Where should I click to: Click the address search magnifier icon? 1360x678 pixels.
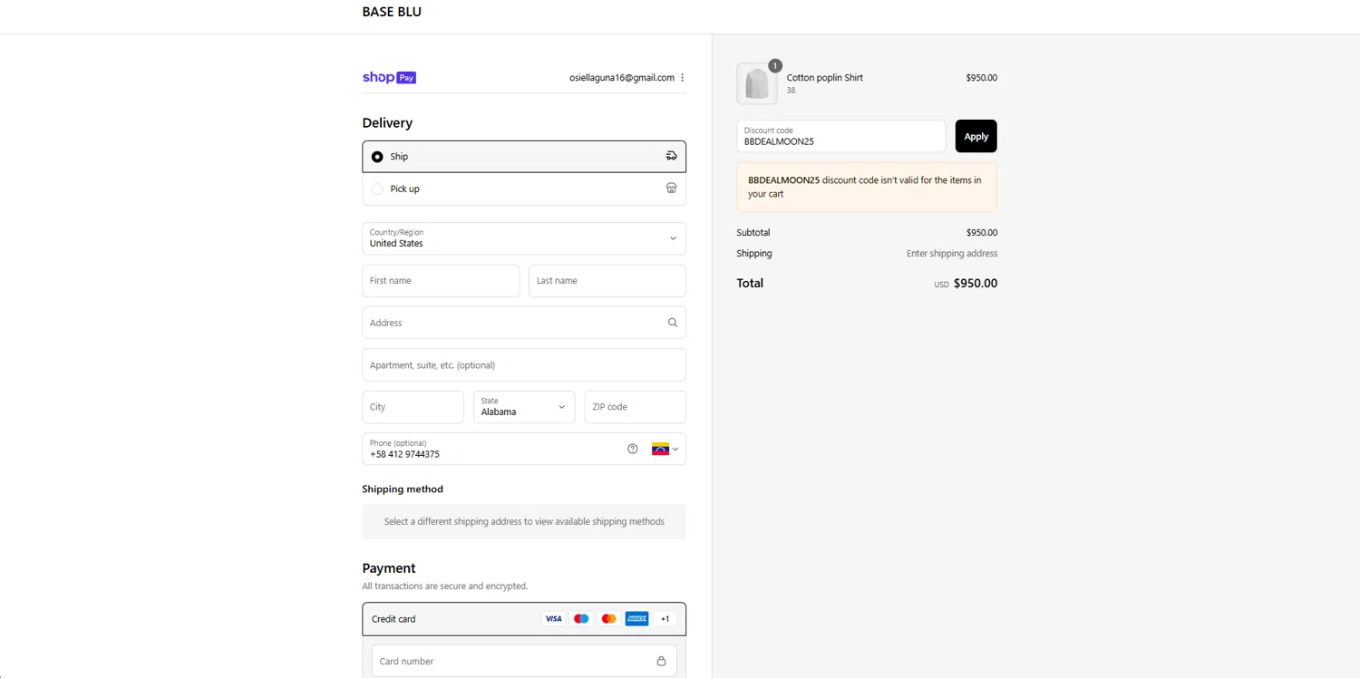click(x=672, y=323)
